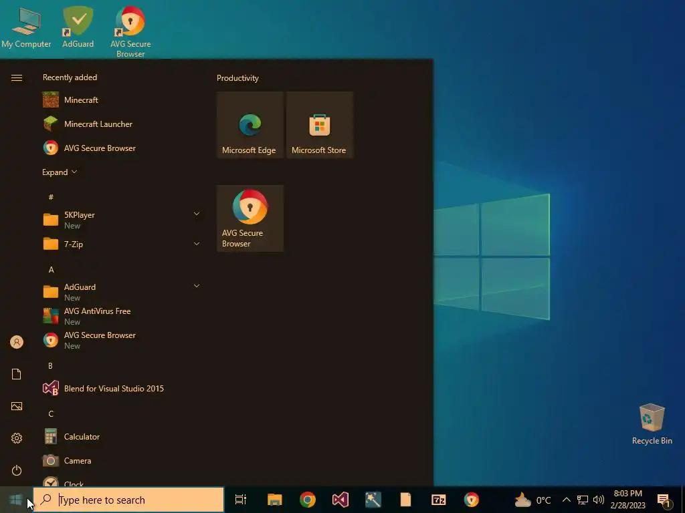Expand the AdGuard folder chevron
Viewport: 685px width, 513px height.
point(197,286)
